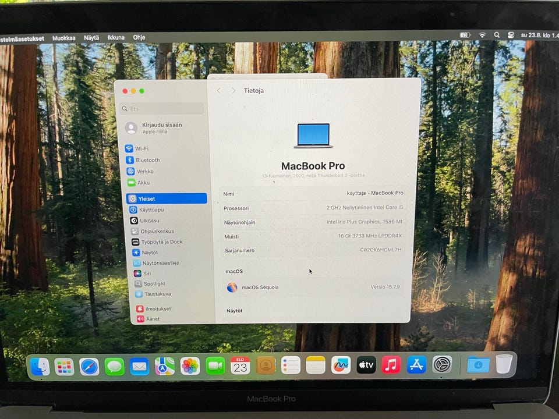This screenshot has width=559, height=419.
Task: Open Notes from the Dock
Action: [316, 365]
